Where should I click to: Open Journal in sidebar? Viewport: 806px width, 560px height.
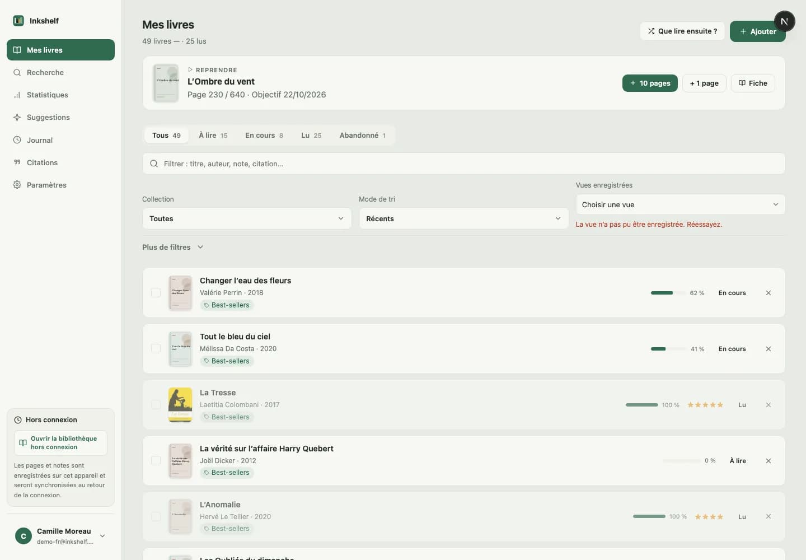pos(60,140)
